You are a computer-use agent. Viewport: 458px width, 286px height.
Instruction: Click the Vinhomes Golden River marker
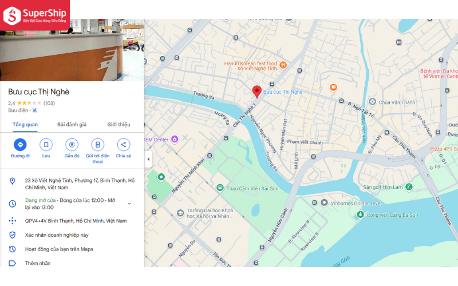point(324,202)
